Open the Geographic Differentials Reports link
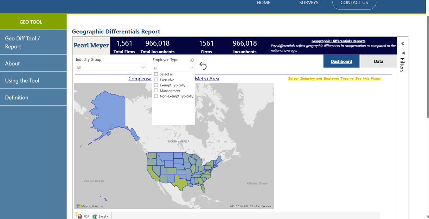The height and width of the screenshot is (219, 429). click(338, 41)
